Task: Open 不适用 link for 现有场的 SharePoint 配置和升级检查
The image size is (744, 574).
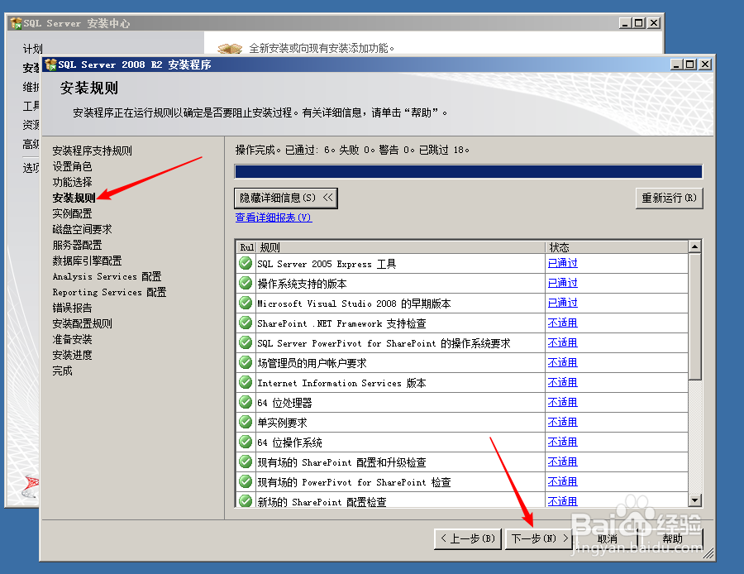Action: click(x=563, y=462)
